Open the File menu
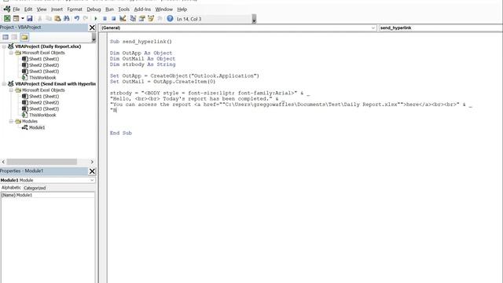Image resolution: width=503 pixels, height=283 pixels. [x=16, y=9]
